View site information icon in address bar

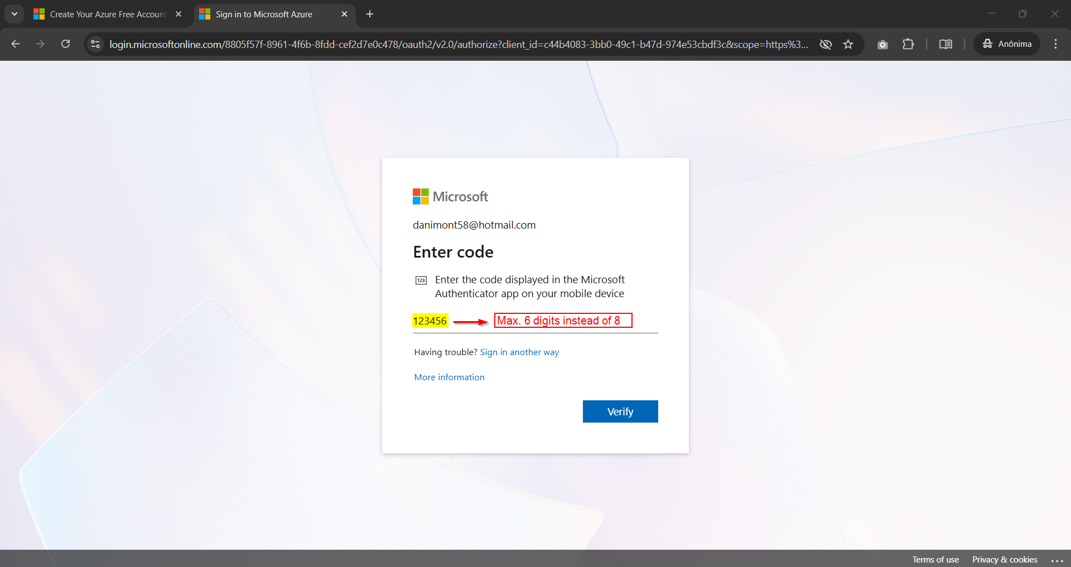point(95,44)
